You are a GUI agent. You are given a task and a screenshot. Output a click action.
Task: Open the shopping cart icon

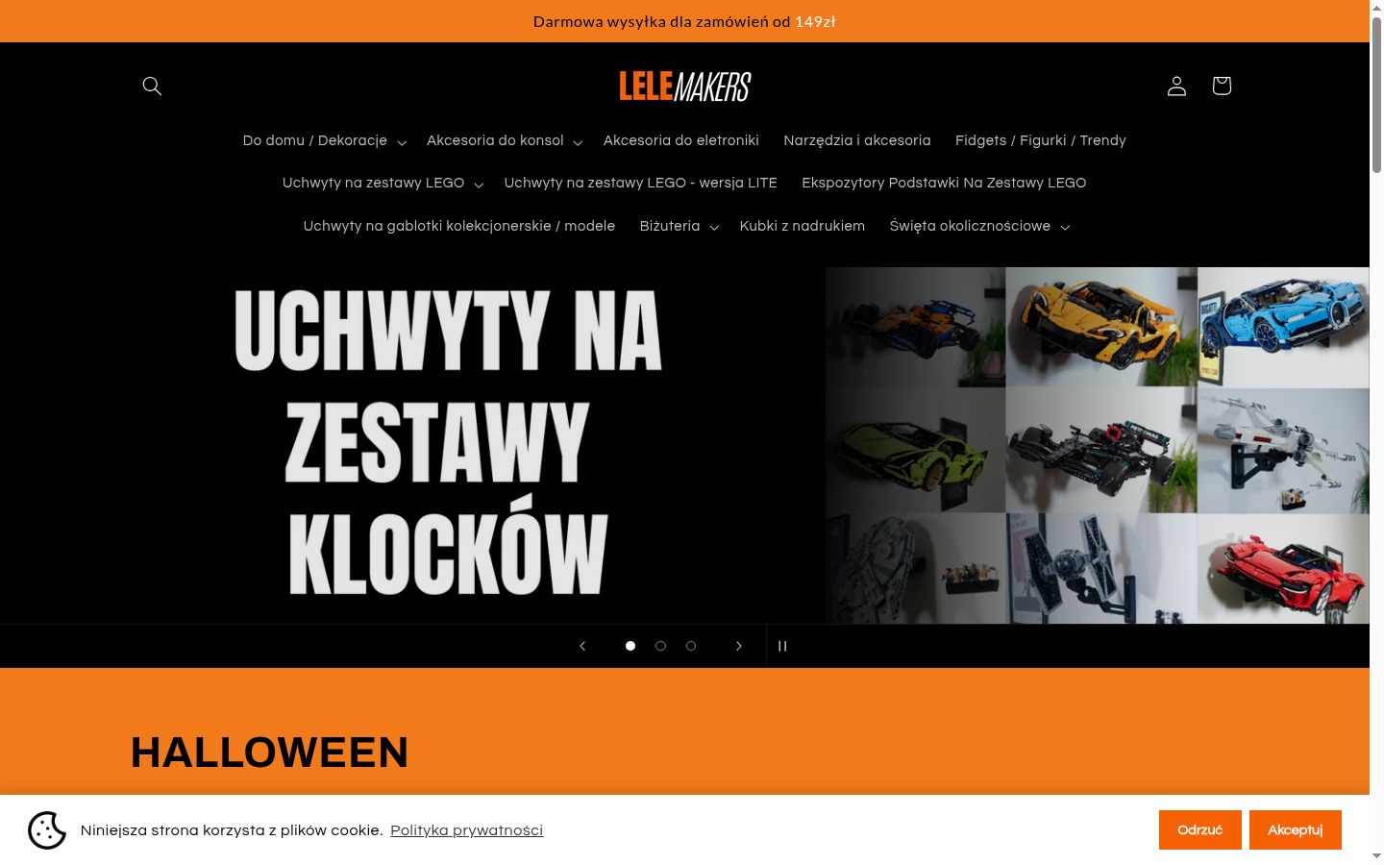pos(1222,86)
